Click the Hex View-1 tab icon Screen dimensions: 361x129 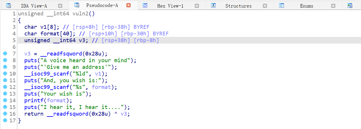145,6
